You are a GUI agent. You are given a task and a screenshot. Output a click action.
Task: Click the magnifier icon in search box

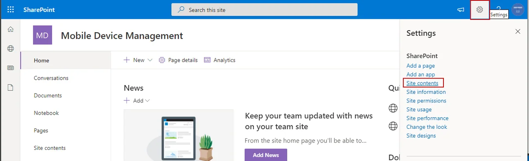pos(181,9)
